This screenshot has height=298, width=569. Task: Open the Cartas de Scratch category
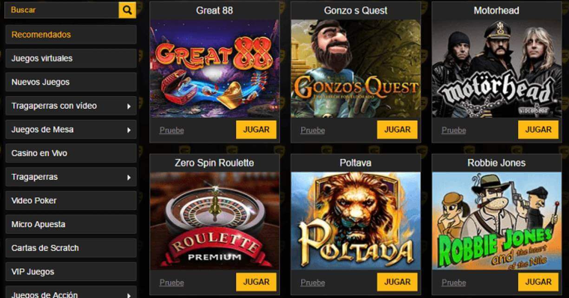[x=71, y=248]
